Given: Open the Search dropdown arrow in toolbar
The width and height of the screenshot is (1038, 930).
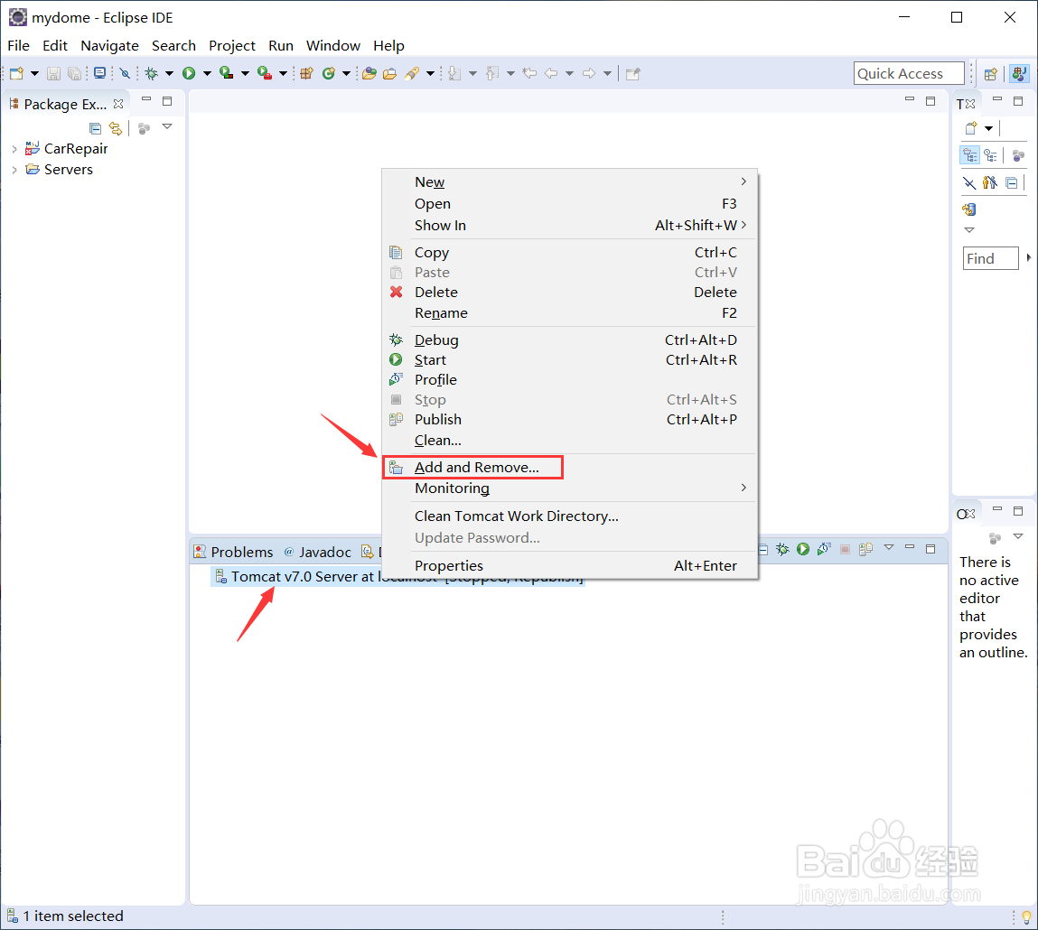Looking at the screenshot, I should point(430,73).
